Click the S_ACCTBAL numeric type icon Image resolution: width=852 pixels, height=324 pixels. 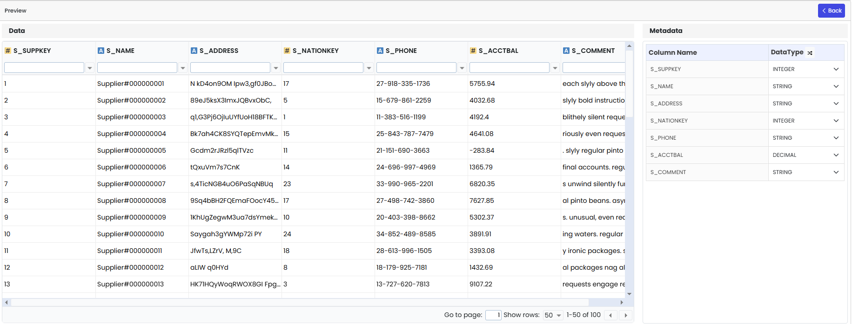pyautogui.click(x=473, y=51)
